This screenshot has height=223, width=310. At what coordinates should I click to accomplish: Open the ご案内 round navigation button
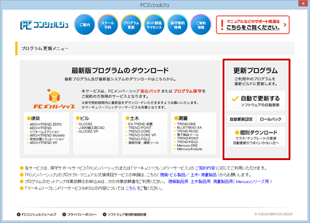coord(84,24)
